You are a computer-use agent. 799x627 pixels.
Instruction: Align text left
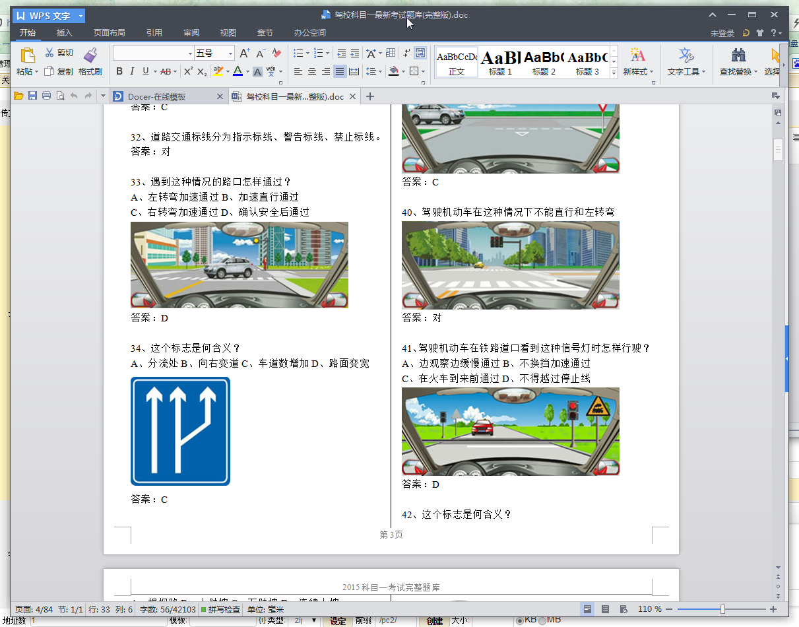point(298,71)
